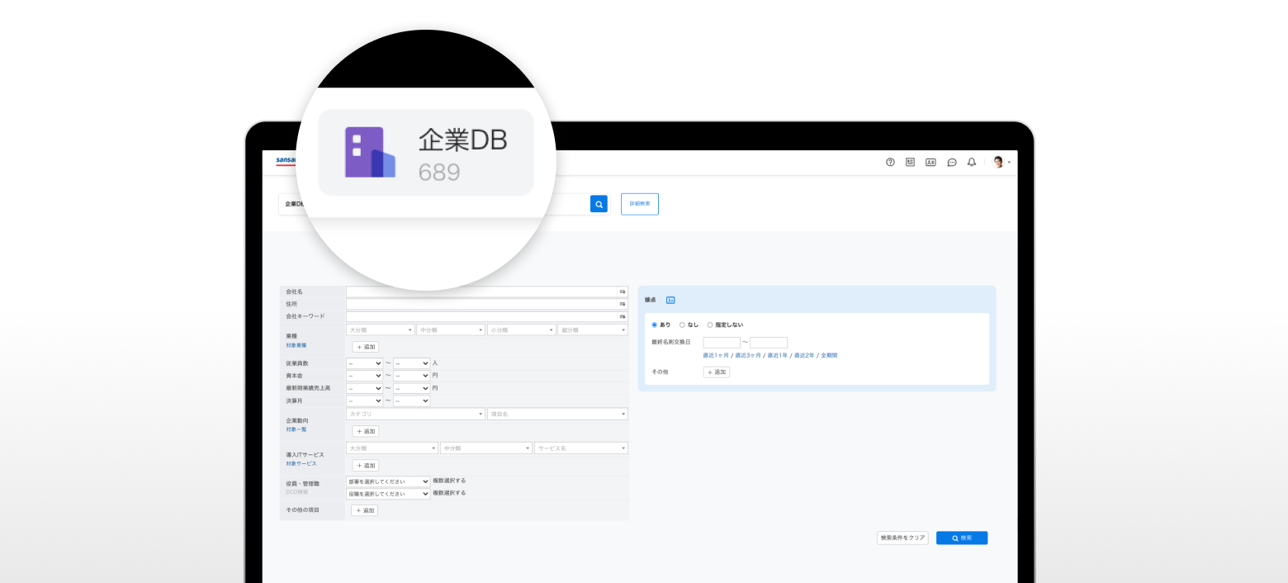
Task: Open the 役職を選択してください dropdown
Action: coord(389,494)
